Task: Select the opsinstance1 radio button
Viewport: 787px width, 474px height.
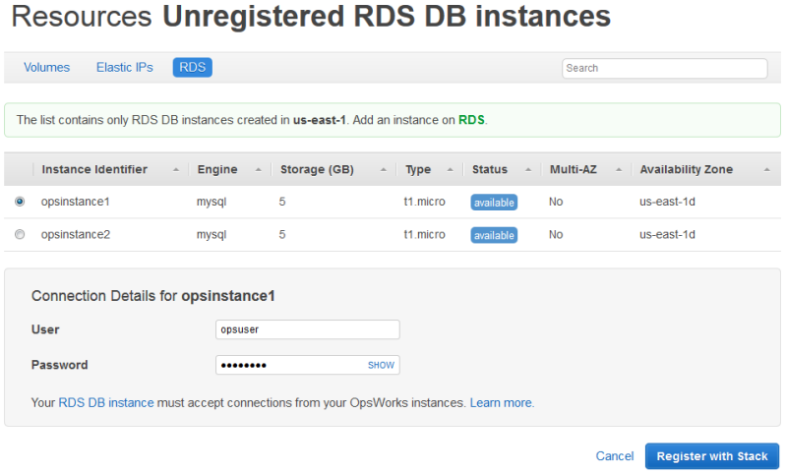Action: [20, 202]
